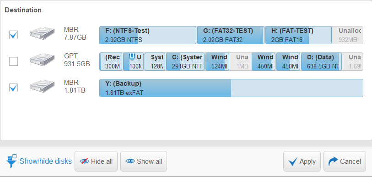Click the 7.87GB MBR disk drive icon
This screenshot has width=372, height=177.
[42, 34]
